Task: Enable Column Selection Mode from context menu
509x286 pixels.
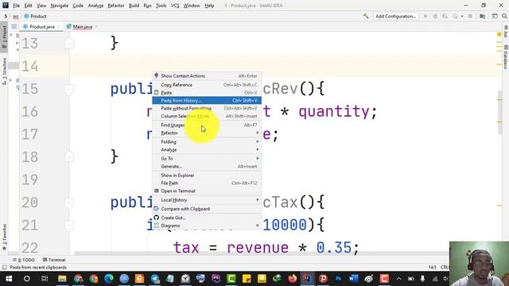Action: tap(207, 116)
